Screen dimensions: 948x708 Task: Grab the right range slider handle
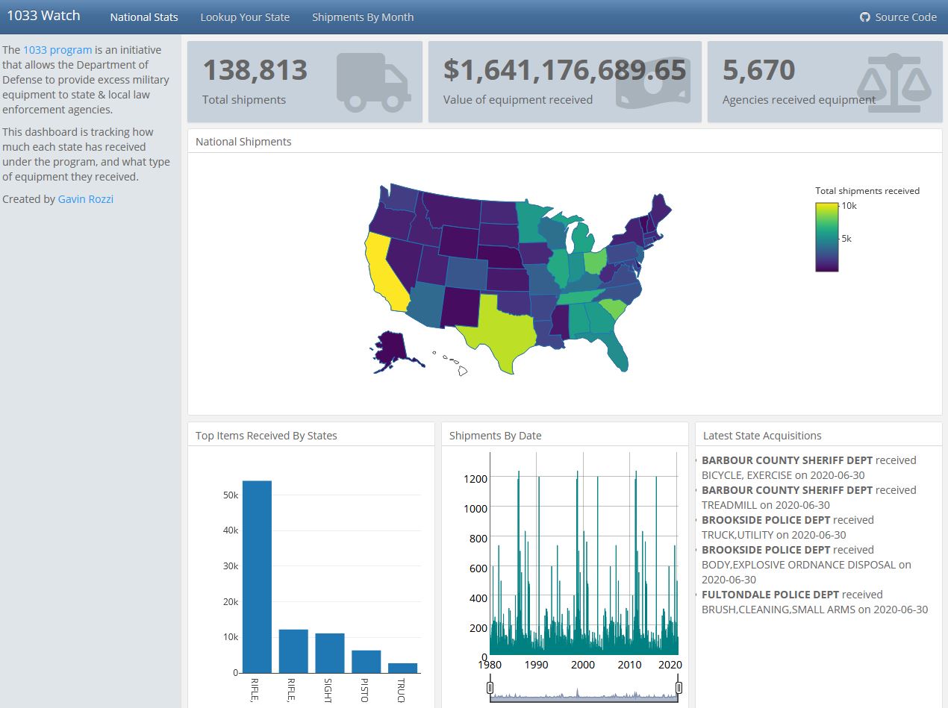pos(679,687)
